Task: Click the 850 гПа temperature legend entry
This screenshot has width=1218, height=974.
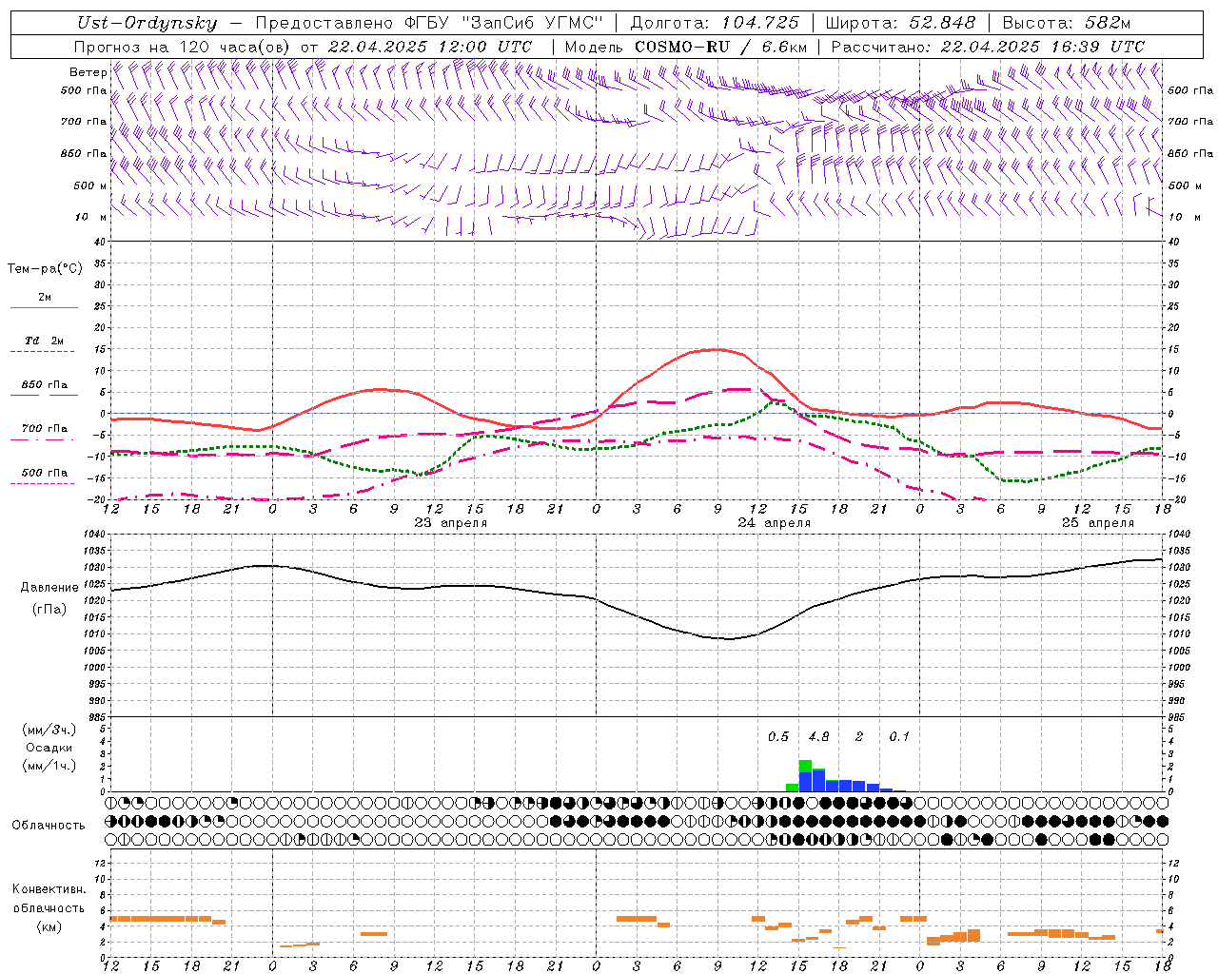Action: (44, 386)
